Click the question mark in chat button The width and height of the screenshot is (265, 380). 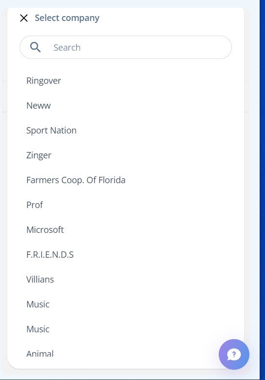(234, 355)
